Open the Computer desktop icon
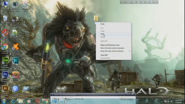This screenshot has width=185, height=104. 5,5
